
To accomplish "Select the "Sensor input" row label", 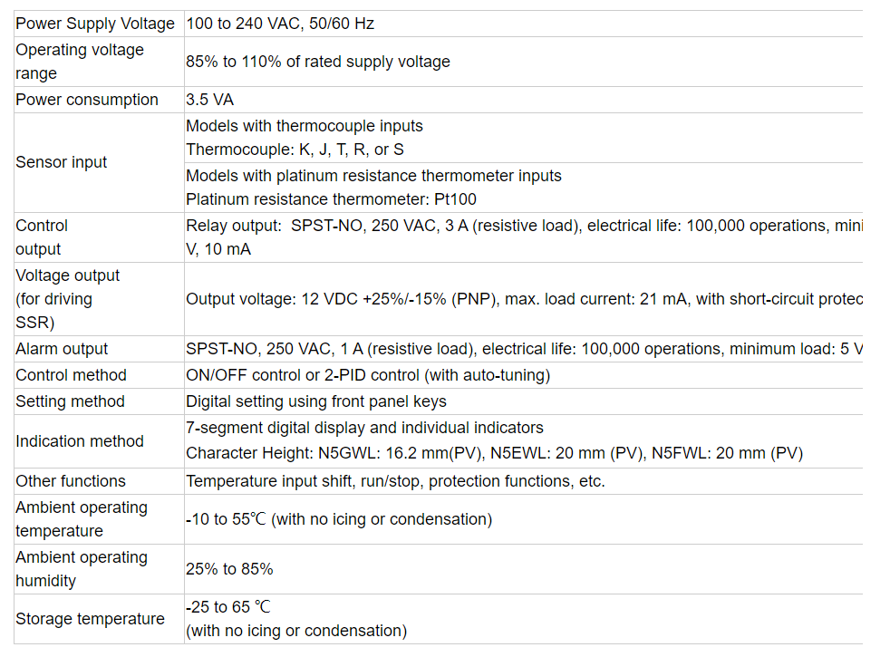I will coord(62,162).
